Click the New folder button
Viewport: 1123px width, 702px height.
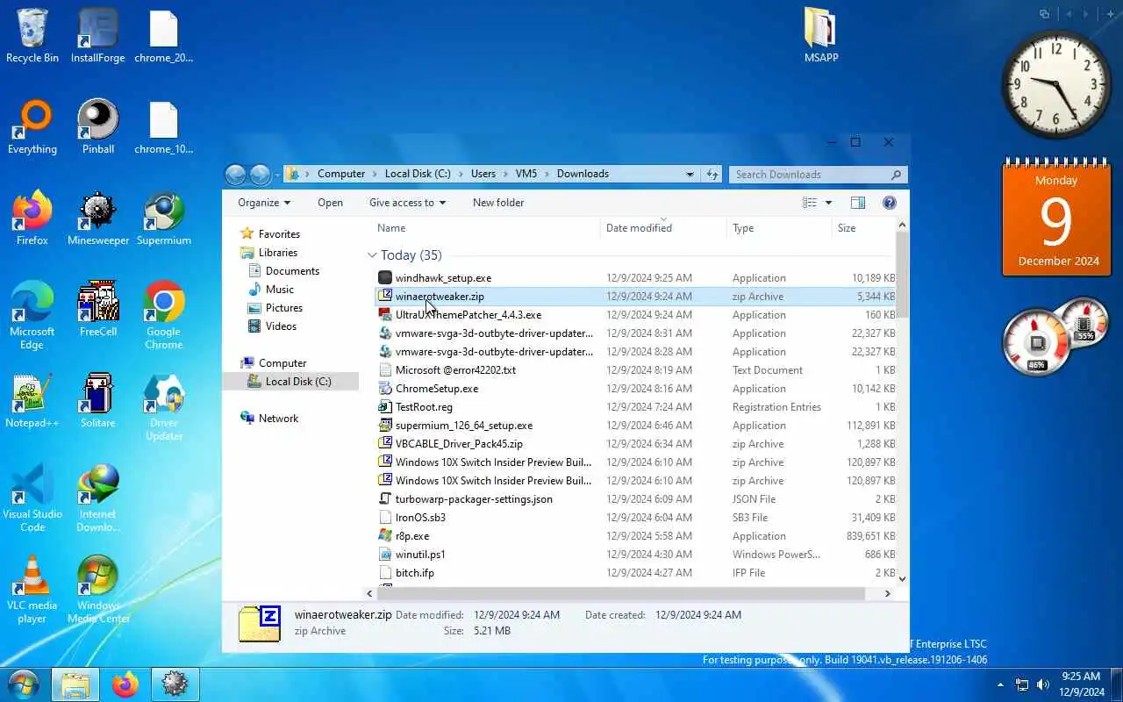tap(498, 203)
